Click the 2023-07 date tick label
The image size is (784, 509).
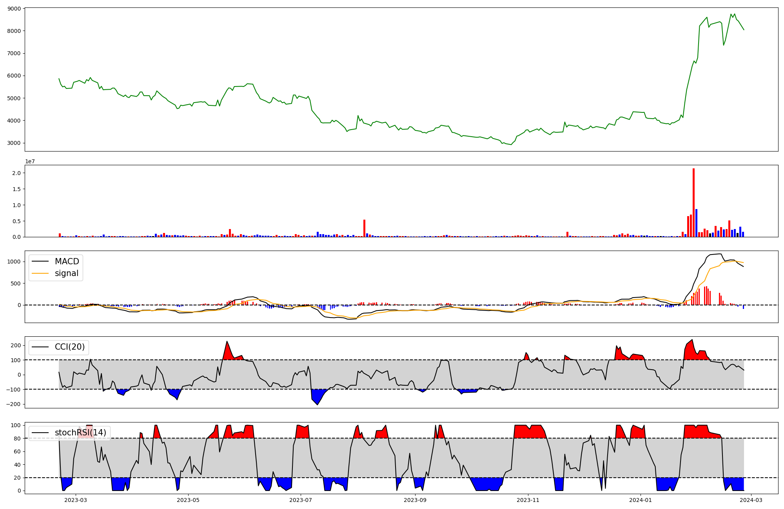coord(301,500)
